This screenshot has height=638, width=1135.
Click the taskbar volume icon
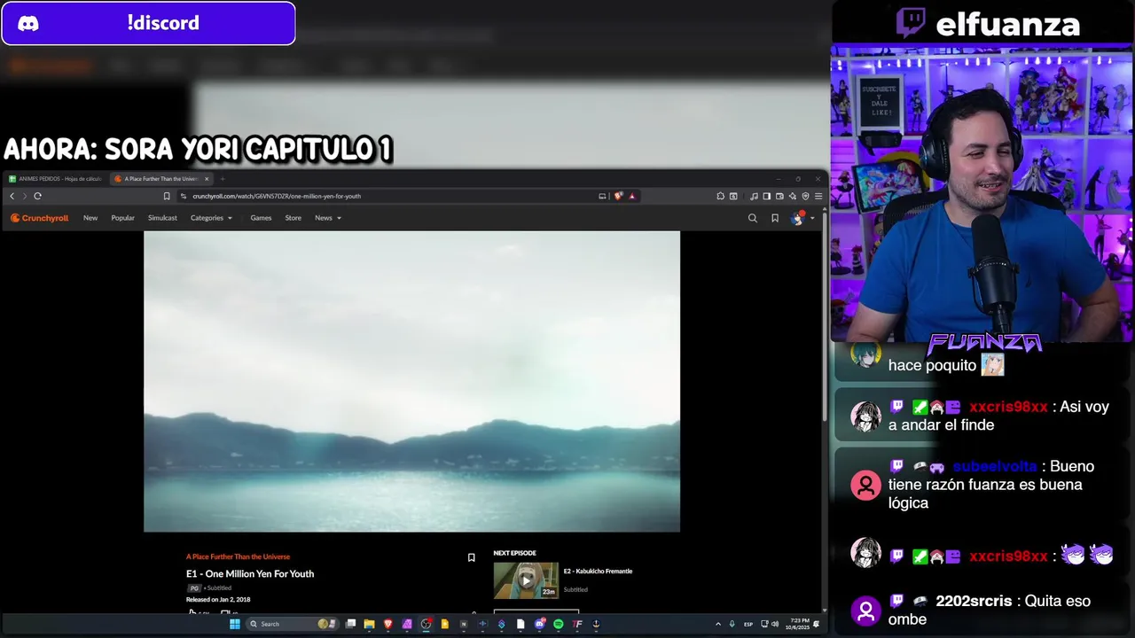[x=774, y=624]
